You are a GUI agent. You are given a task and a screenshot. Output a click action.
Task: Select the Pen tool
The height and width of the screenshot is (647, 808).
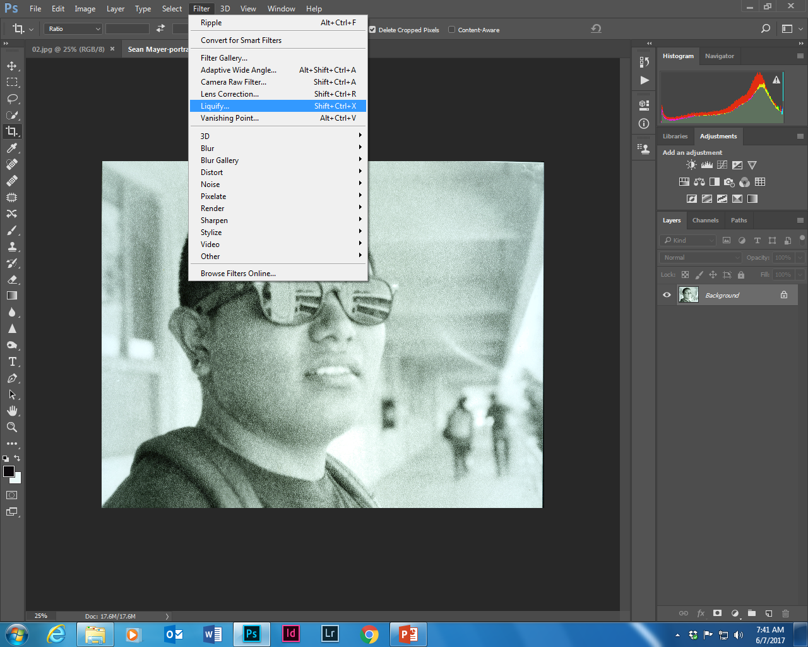(x=12, y=378)
